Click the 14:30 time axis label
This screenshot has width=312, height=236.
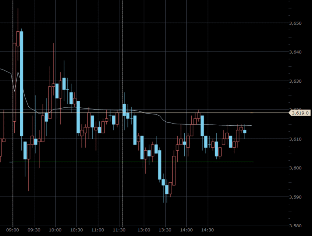pos(207,230)
